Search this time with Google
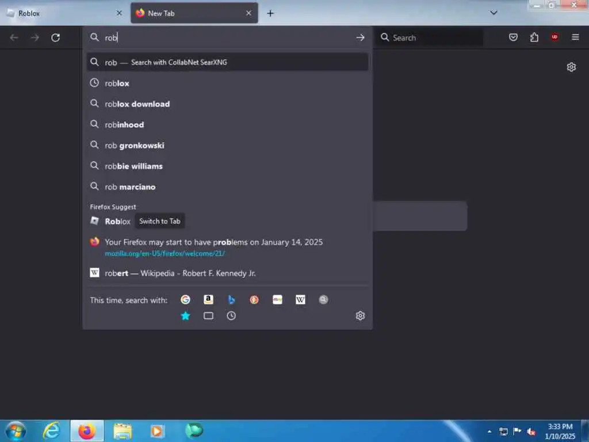This screenshot has width=589, height=442. pyautogui.click(x=185, y=299)
